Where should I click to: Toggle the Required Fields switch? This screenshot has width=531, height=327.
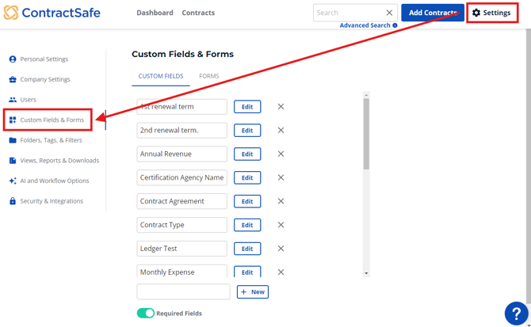click(x=146, y=314)
